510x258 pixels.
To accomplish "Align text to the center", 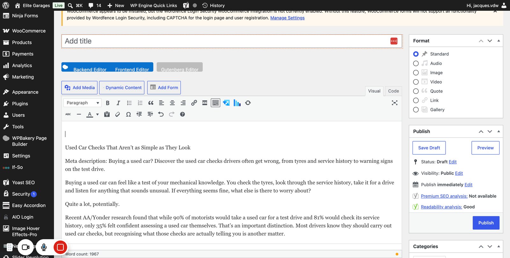I will coord(172,103).
